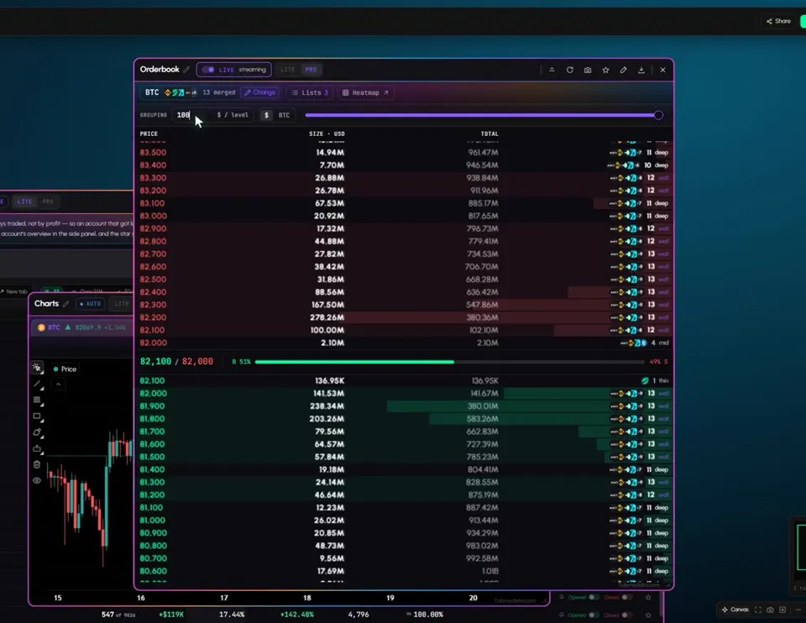Toggle drawings visibility eye in Charts toolbar
The width and height of the screenshot is (806, 623).
point(37,480)
